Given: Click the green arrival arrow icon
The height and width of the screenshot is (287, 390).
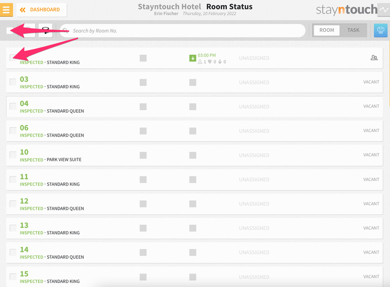Looking at the screenshot, I should click(x=193, y=58).
